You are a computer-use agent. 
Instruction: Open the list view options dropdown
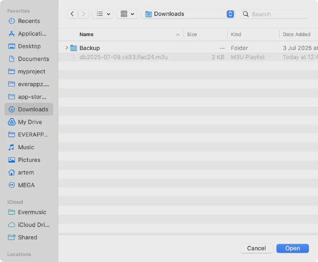[103, 14]
